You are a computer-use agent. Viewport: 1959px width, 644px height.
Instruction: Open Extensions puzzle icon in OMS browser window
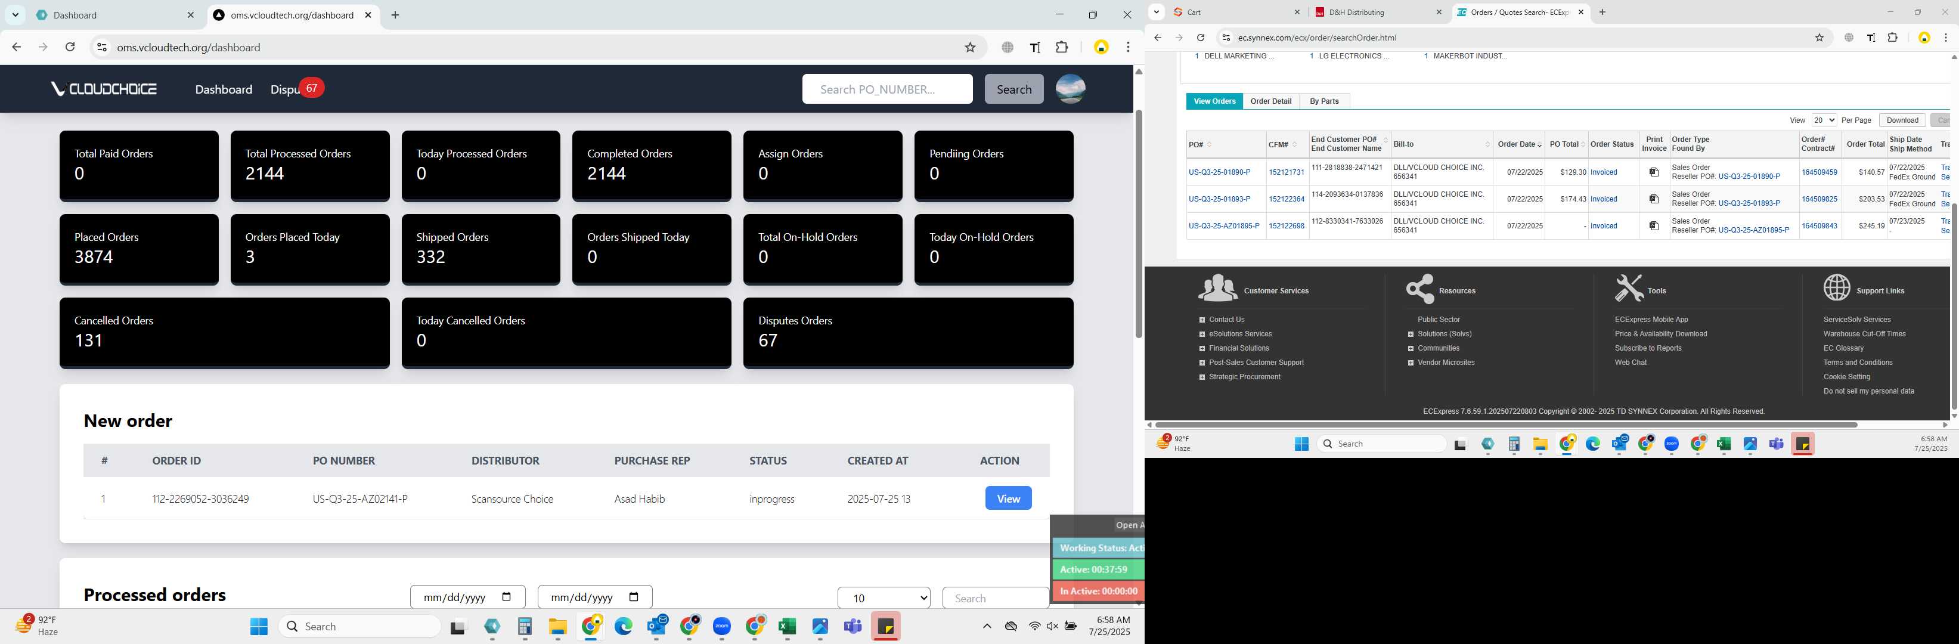[x=1062, y=47]
